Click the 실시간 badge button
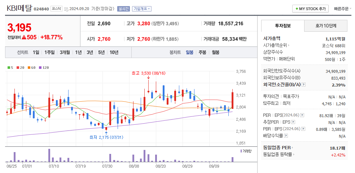Screen dimensions: 355x173 point(123,9)
